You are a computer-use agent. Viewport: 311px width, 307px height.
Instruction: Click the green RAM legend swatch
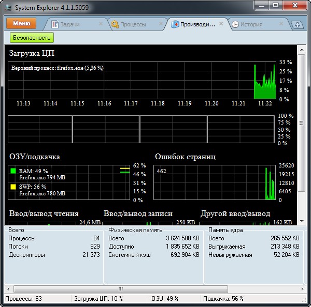point(13,171)
